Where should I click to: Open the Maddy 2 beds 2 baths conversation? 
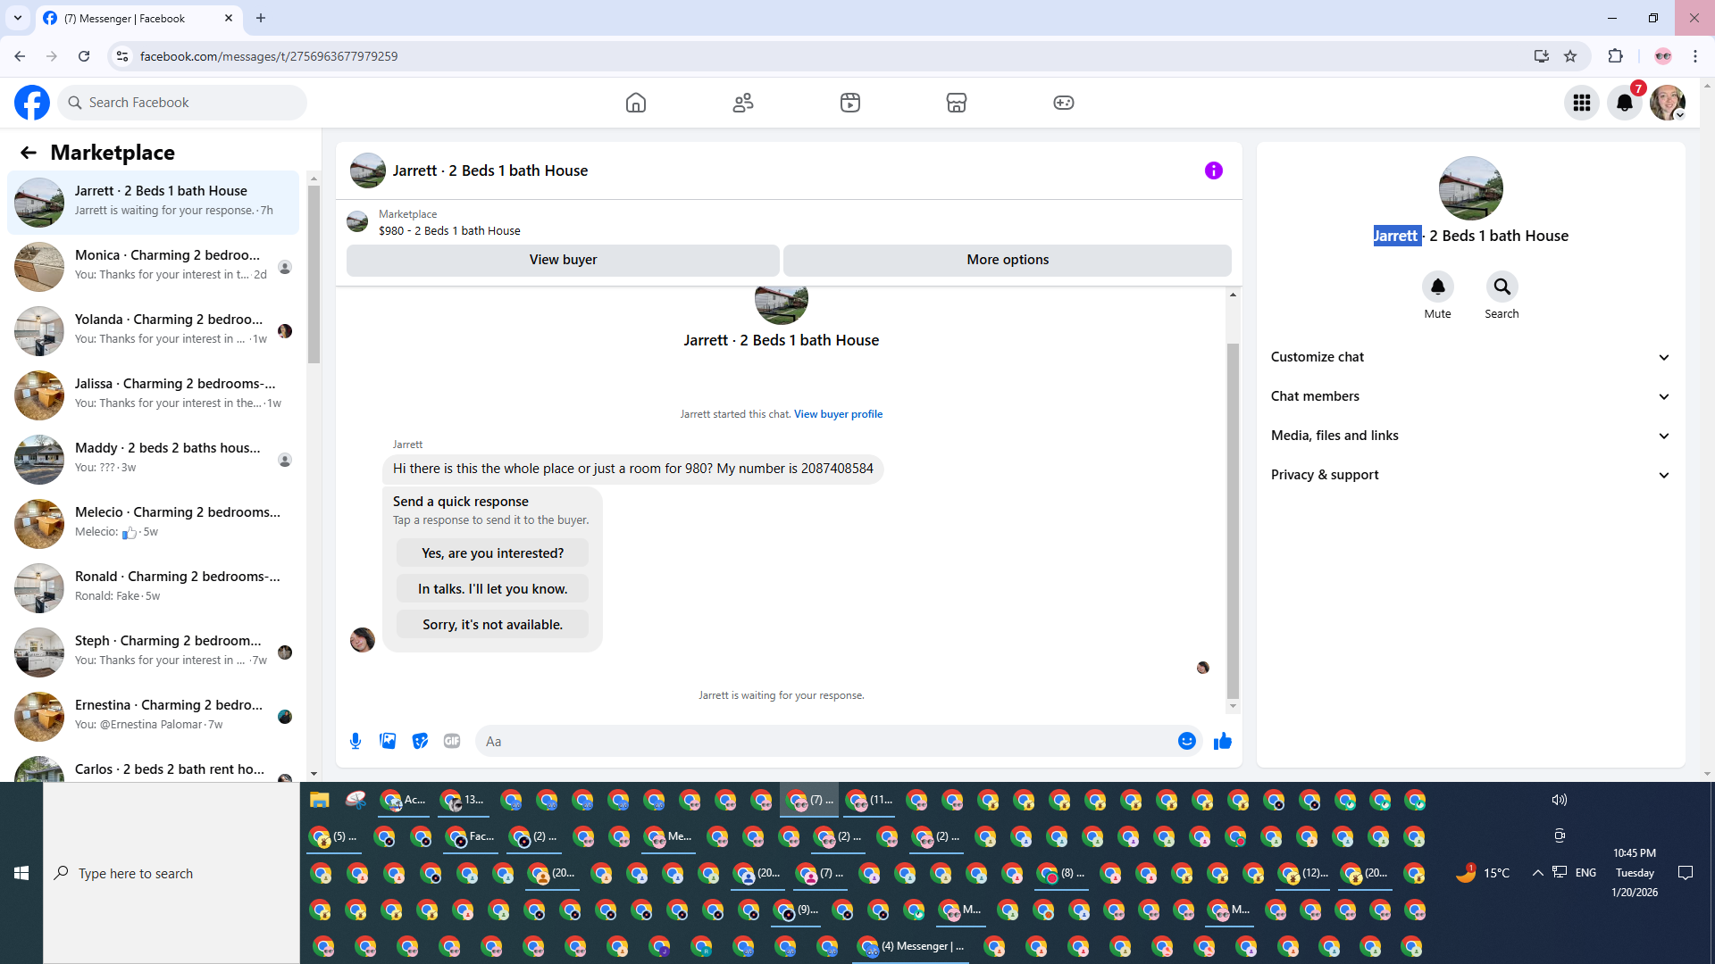click(x=154, y=460)
